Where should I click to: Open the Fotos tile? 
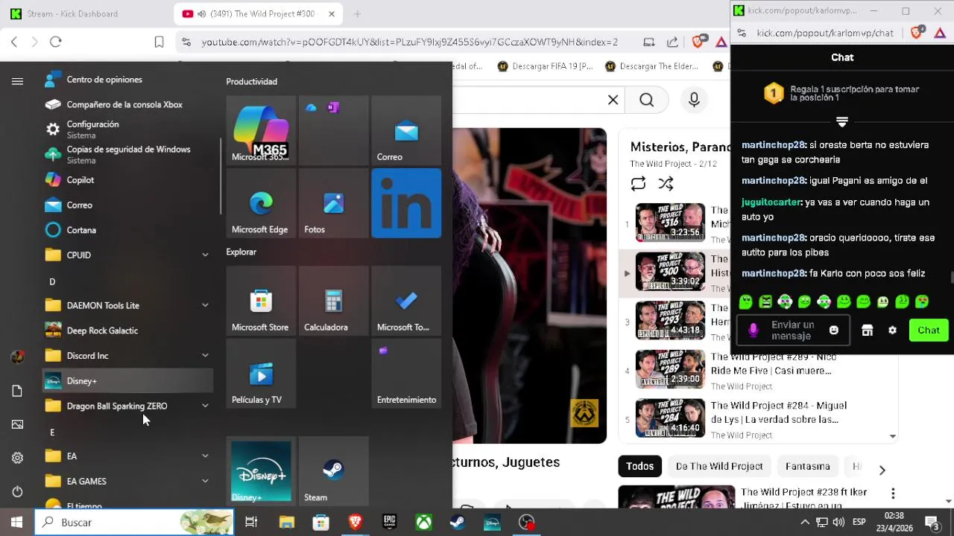pos(333,203)
